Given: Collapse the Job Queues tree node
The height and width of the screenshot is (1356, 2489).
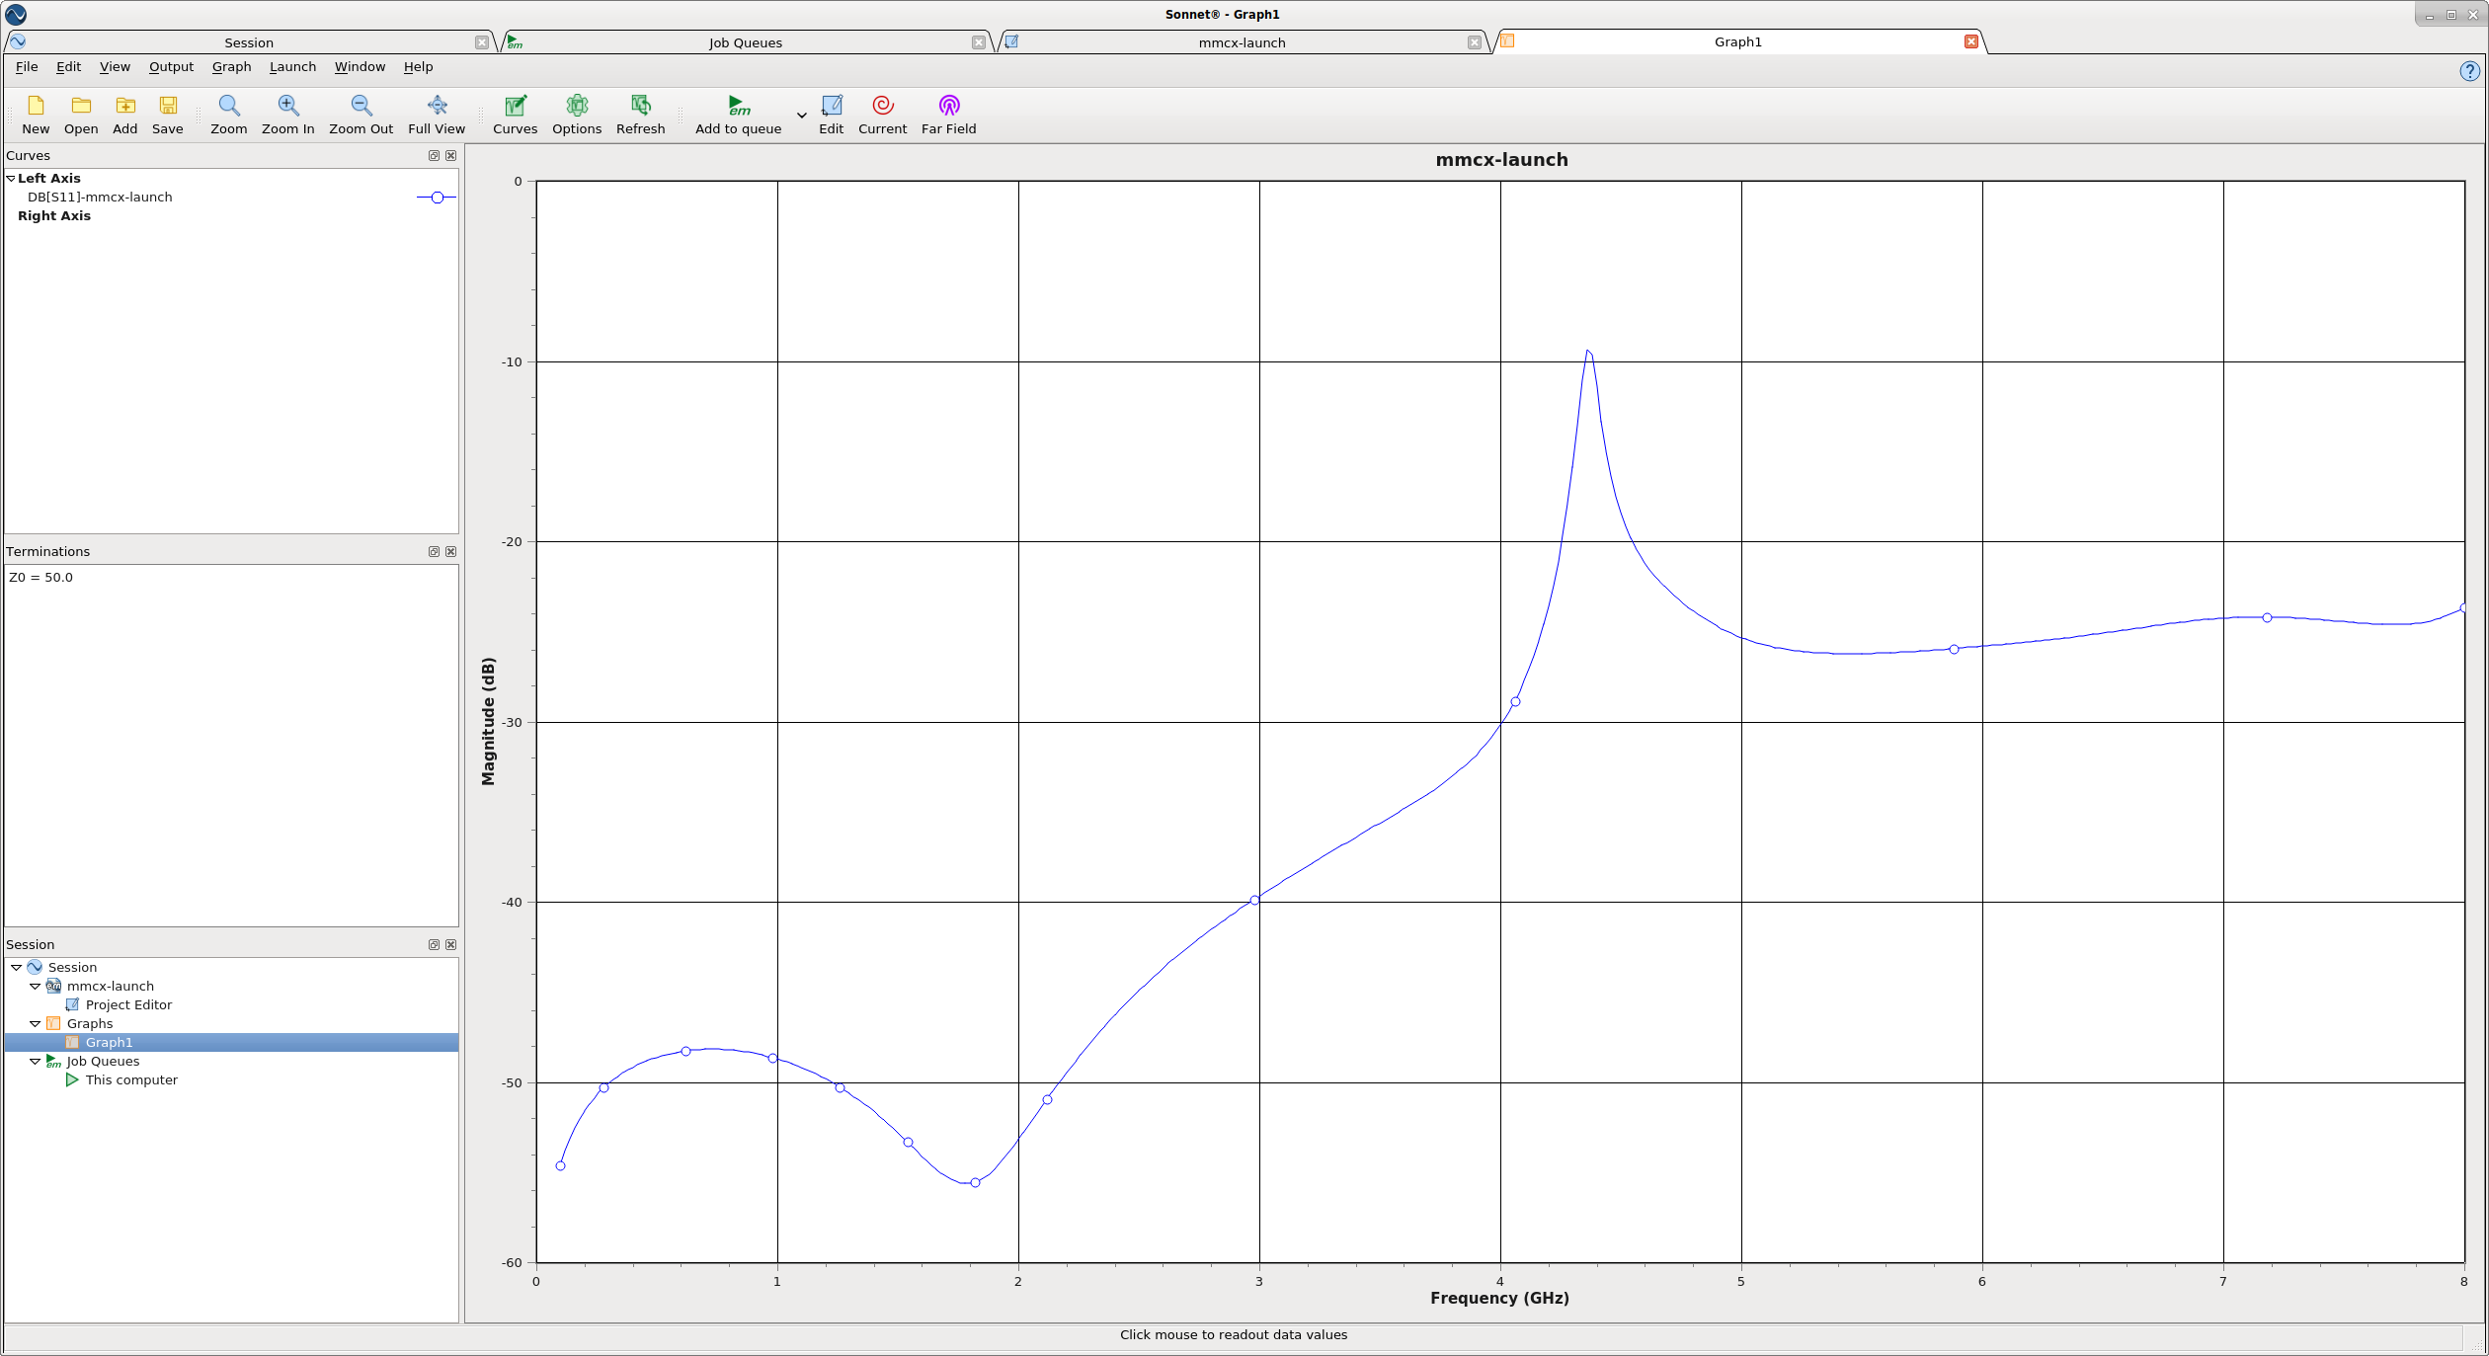Looking at the screenshot, I should click(36, 1062).
